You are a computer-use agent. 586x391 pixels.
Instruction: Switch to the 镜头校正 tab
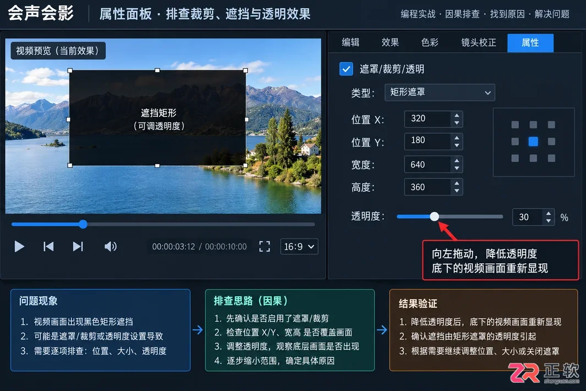479,42
